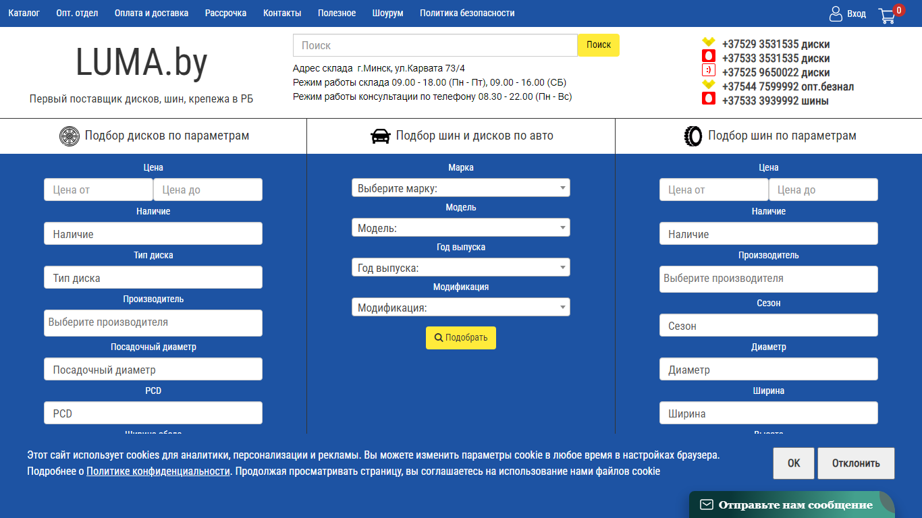Go to Контакты in the top menu

[x=282, y=13]
